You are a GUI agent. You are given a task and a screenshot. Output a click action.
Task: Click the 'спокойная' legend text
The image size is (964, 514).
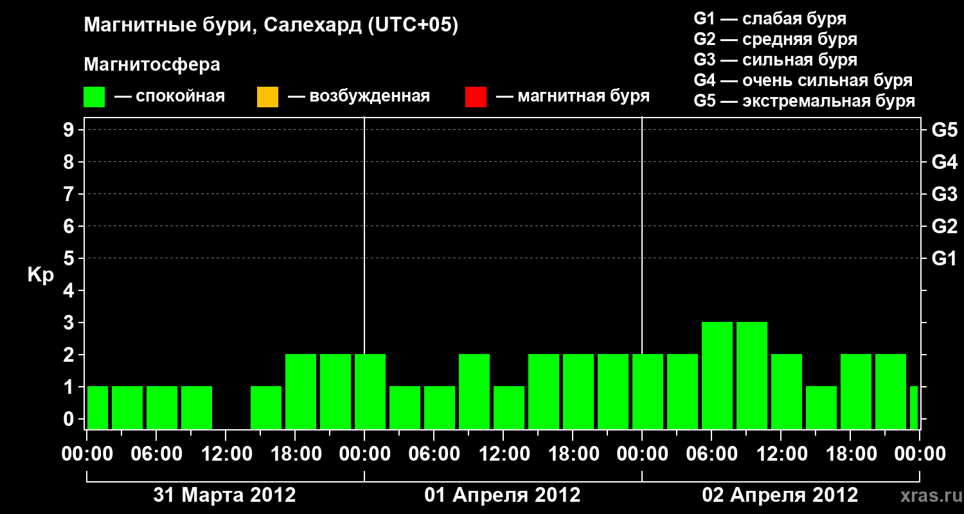pyautogui.click(x=180, y=97)
